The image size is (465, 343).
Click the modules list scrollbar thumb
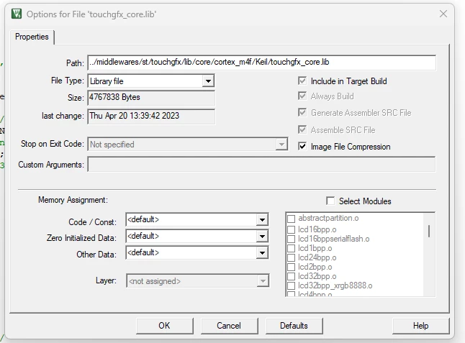pyautogui.click(x=429, y=231)
